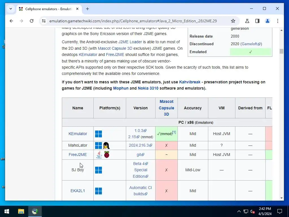289x217 pixels.
Task: Click the Accuracy column header
Action: point(192,108)
